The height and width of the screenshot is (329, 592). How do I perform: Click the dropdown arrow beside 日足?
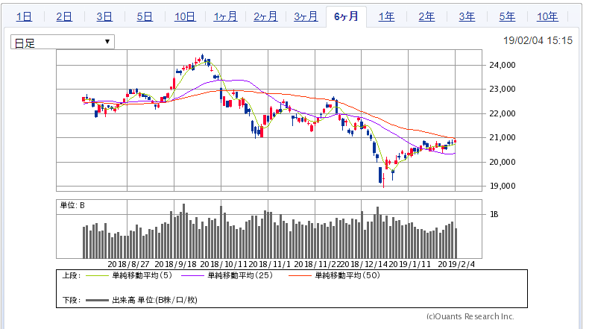pyautogui.click(x=108, y=43)
